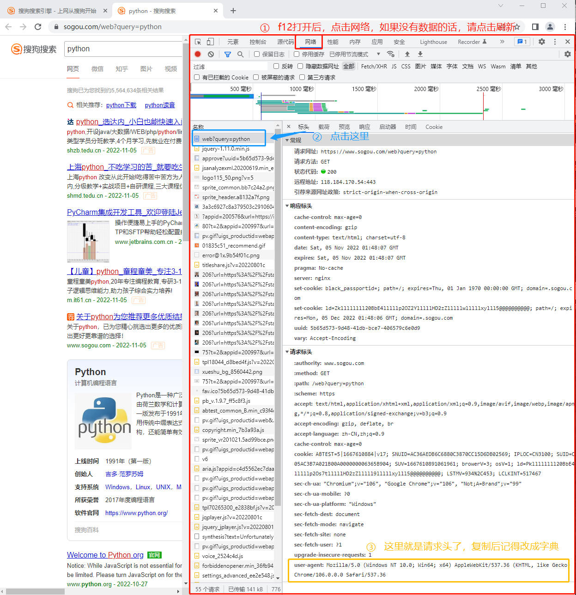Open network search with the magnifier icon
This screenshot has width=576, height=595.
(x=240, y=54)
